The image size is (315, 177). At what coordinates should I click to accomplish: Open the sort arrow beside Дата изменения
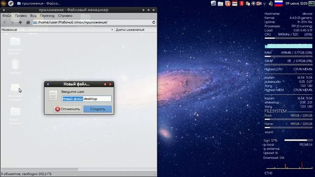(112, 29)
